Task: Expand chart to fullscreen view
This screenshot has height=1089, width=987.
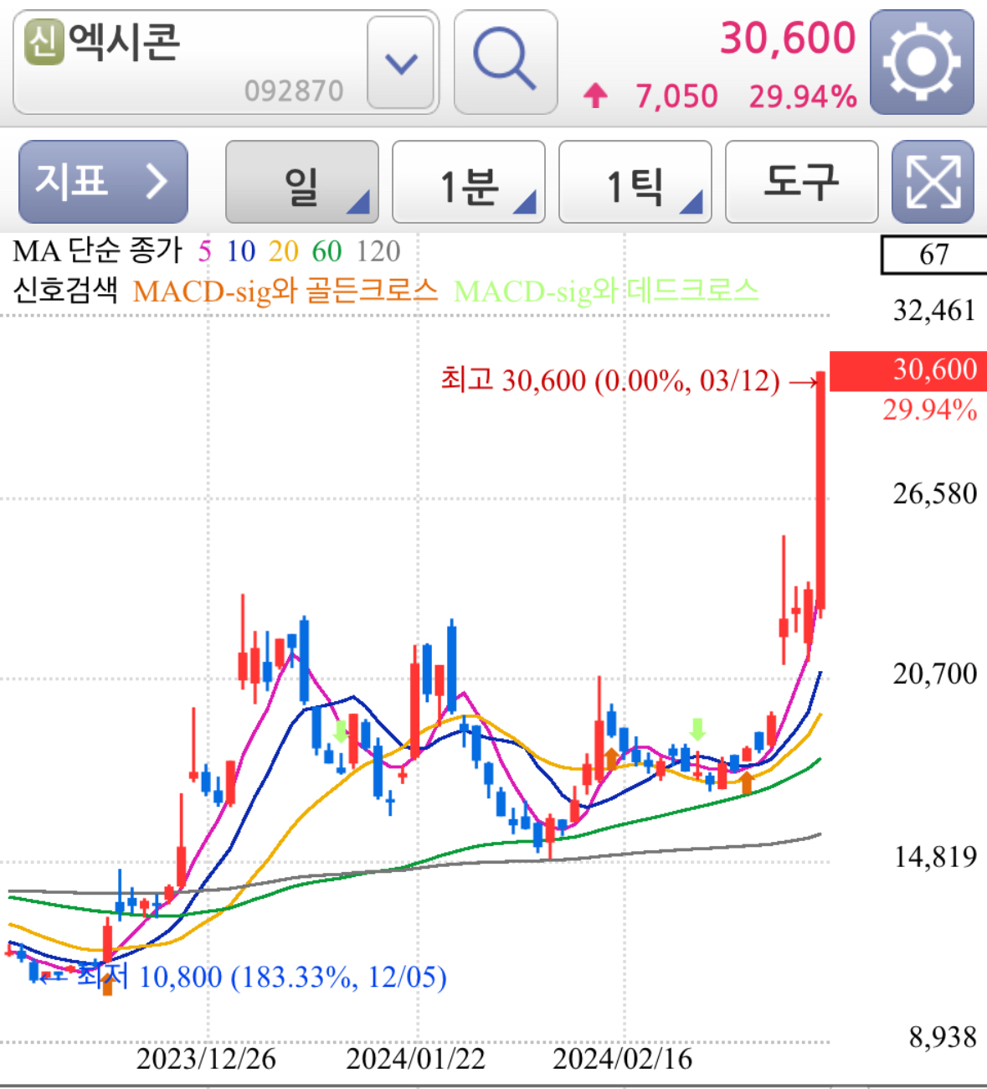Action: (x=932, y=182)
